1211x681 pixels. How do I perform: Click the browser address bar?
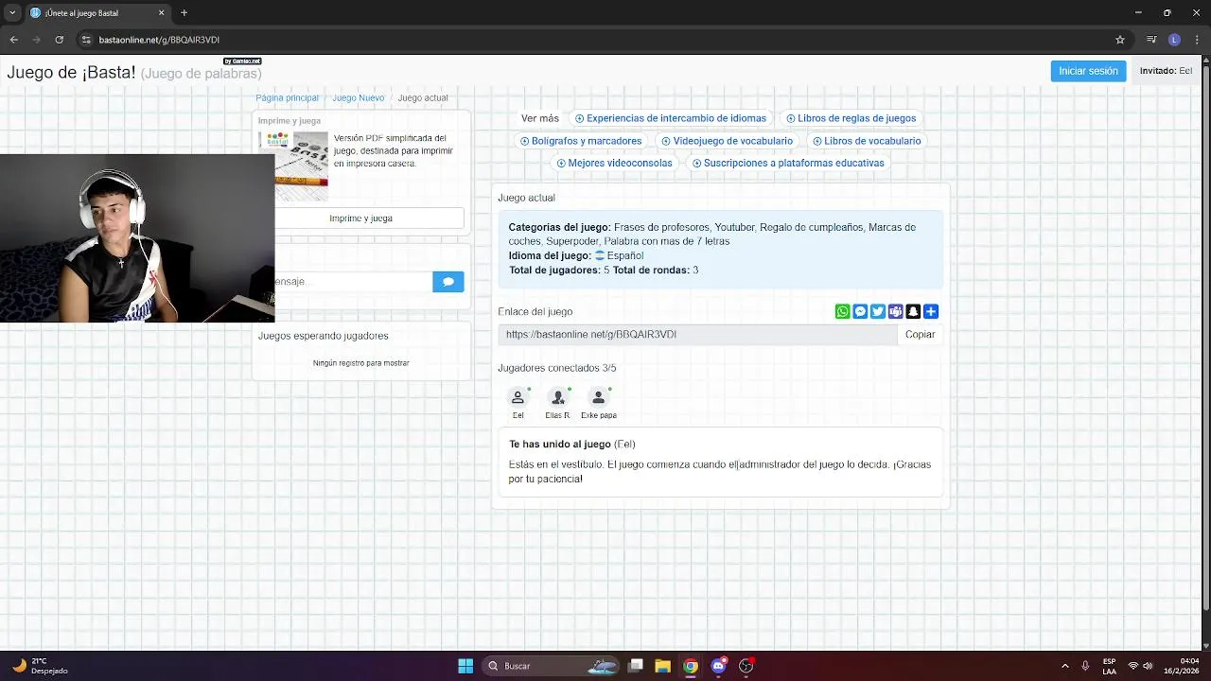596,40
